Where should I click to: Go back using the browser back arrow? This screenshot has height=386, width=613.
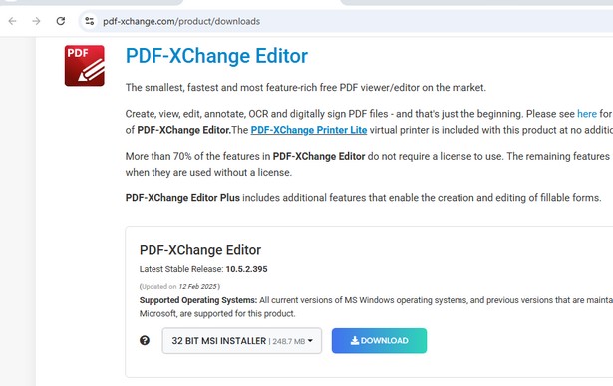13,21
